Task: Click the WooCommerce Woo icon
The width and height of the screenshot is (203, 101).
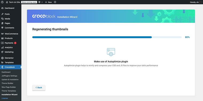Action: (x=2, y=34)
